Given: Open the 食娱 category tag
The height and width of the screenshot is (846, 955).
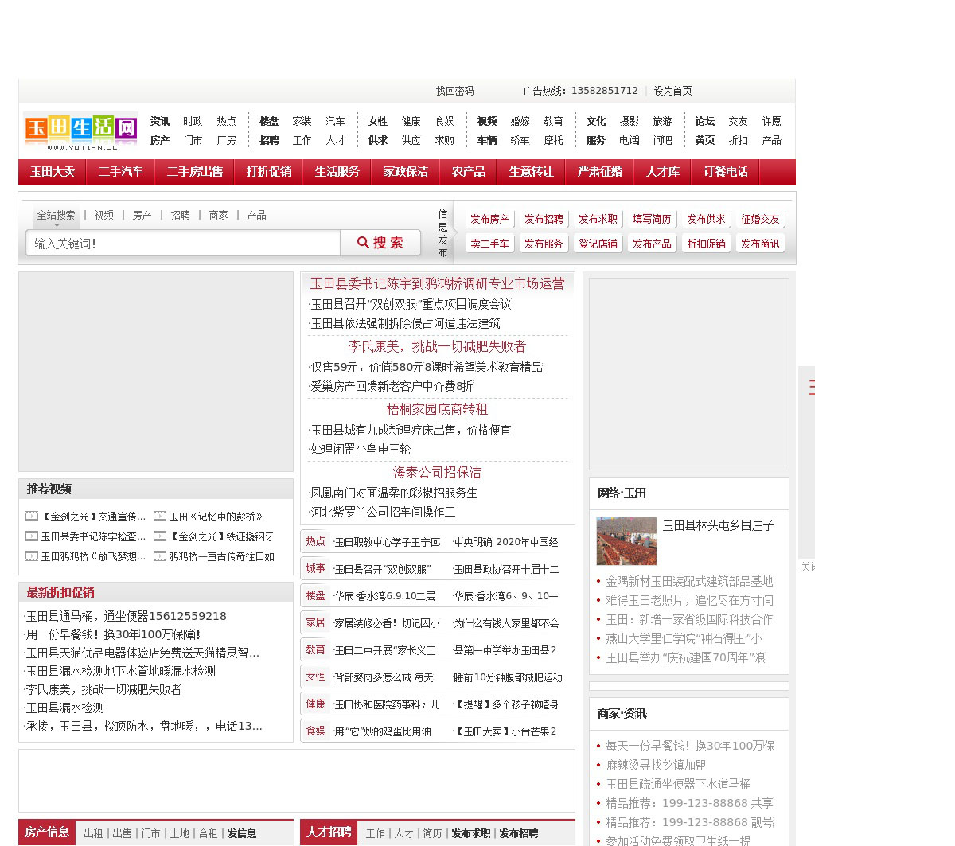Looking at the screenshot, I should tap(315, 731).
